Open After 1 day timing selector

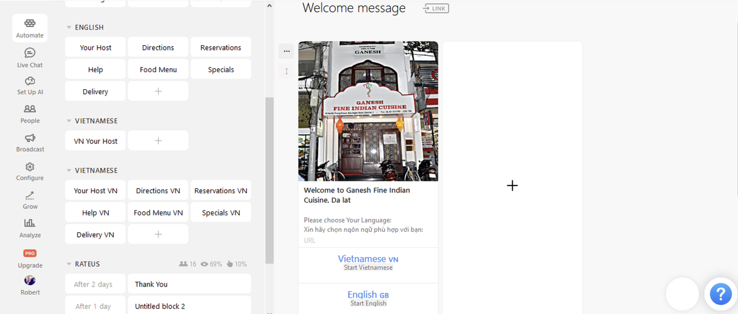tap(95, 305)
